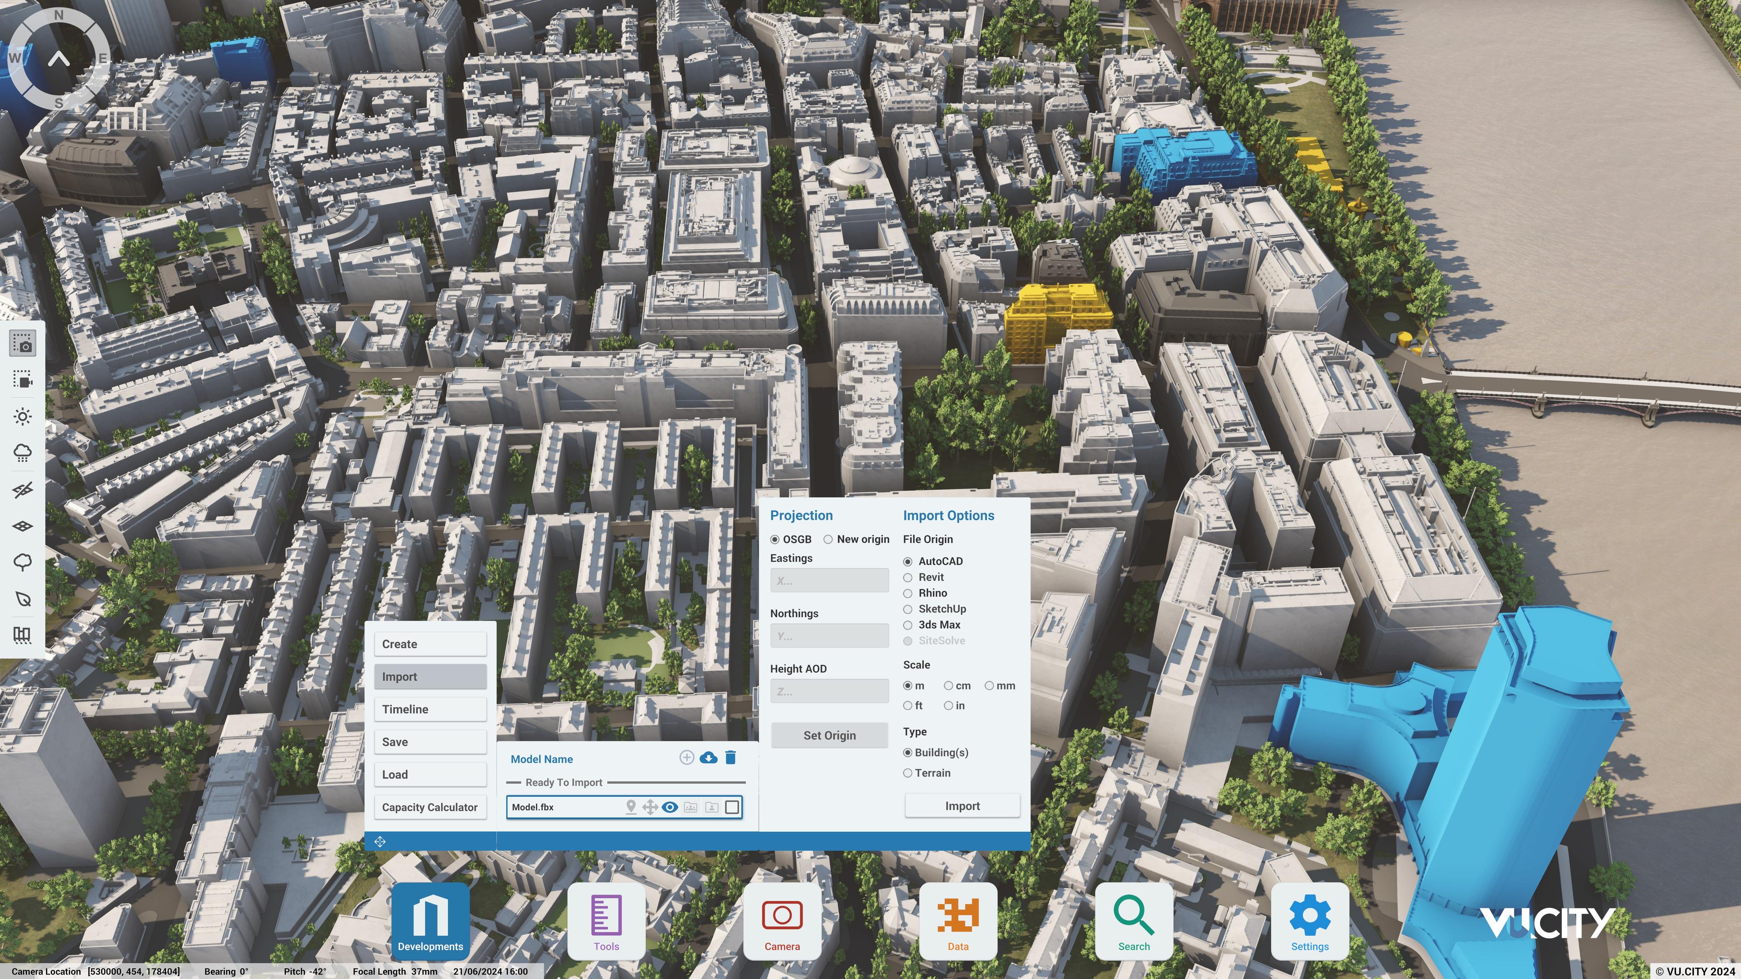The width and height of the screenshot is (1741, 979).
Task: Click the trash delete icon in model list
Action: (x=730, y=757)
